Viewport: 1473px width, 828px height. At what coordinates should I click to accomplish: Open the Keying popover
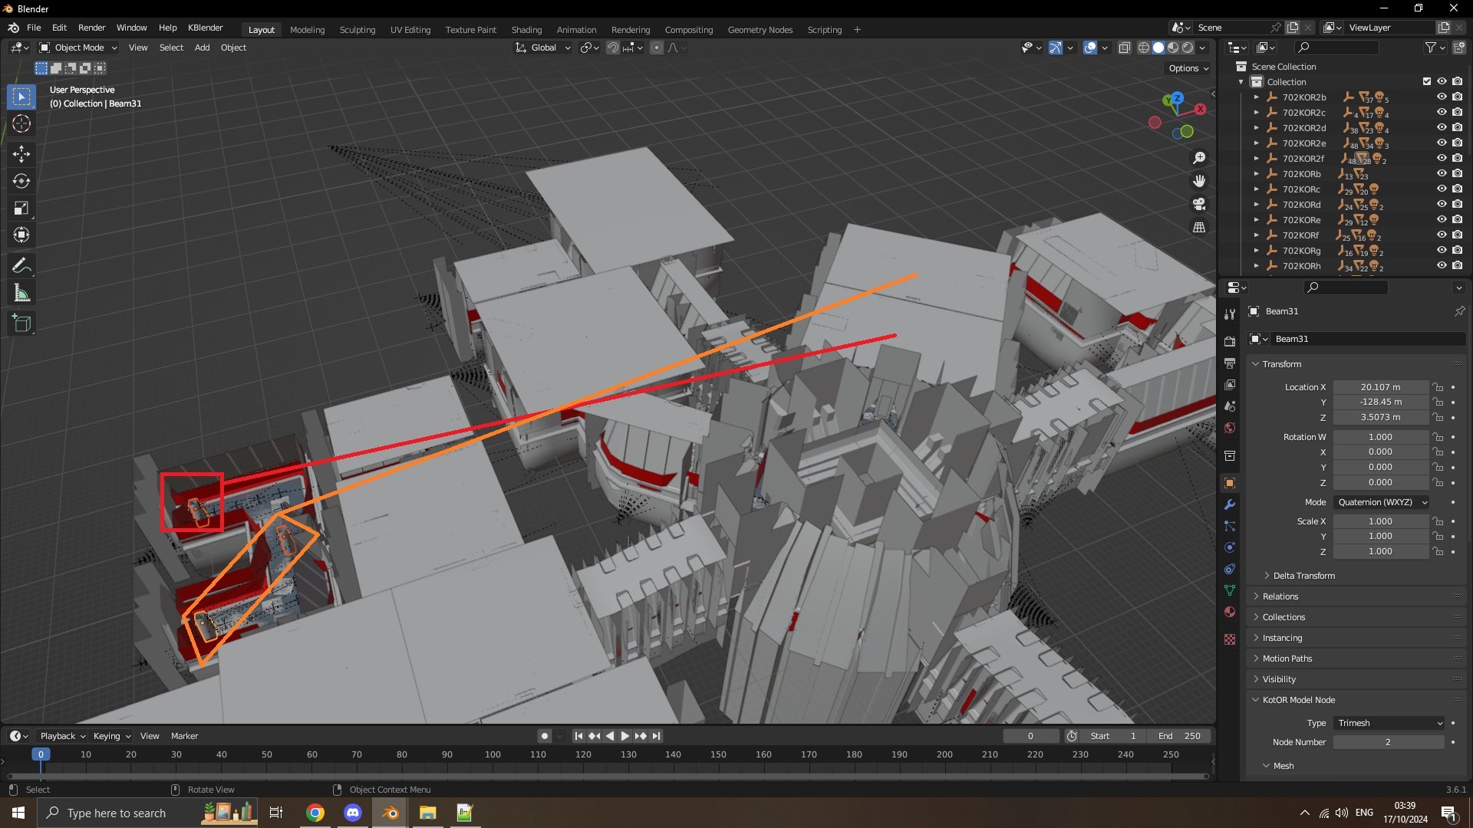coord(111,736)
